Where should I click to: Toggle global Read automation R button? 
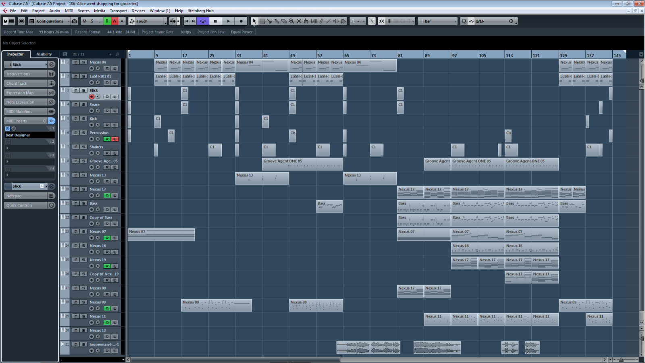click(x=107, y=21)
